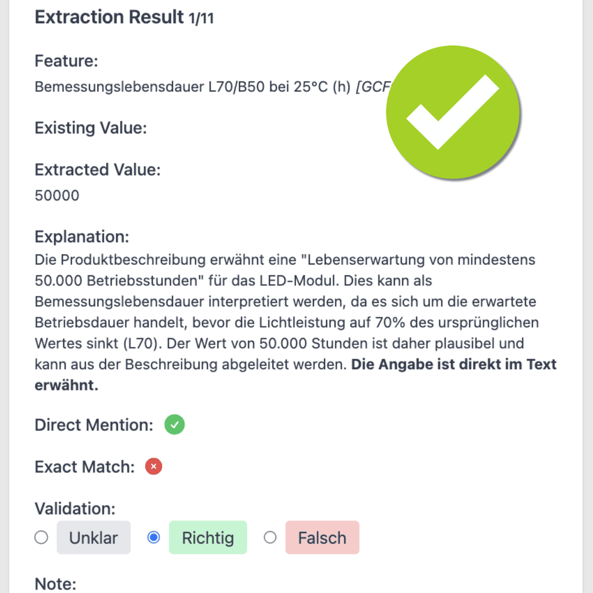Select the Unklar radio button

pos(42,537)
